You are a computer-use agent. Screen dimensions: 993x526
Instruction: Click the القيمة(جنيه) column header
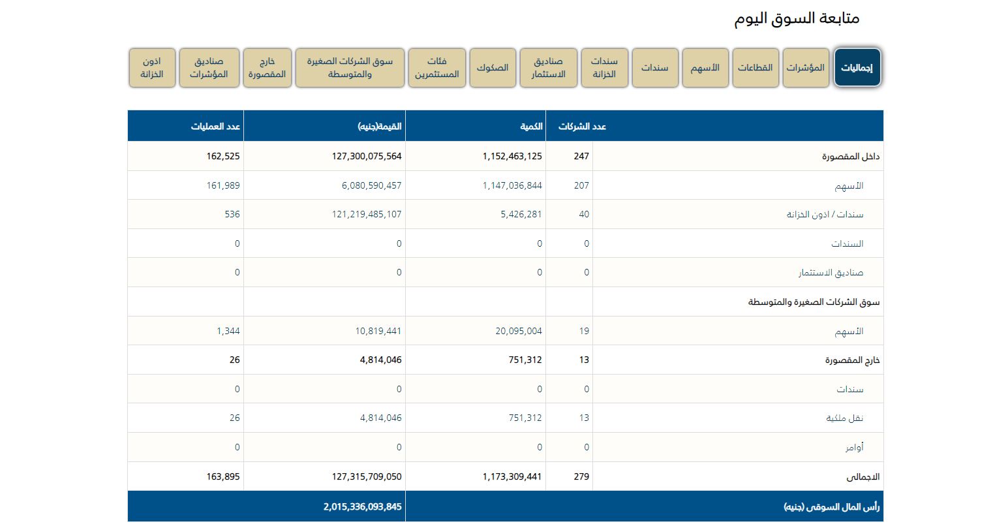[380, 127]
